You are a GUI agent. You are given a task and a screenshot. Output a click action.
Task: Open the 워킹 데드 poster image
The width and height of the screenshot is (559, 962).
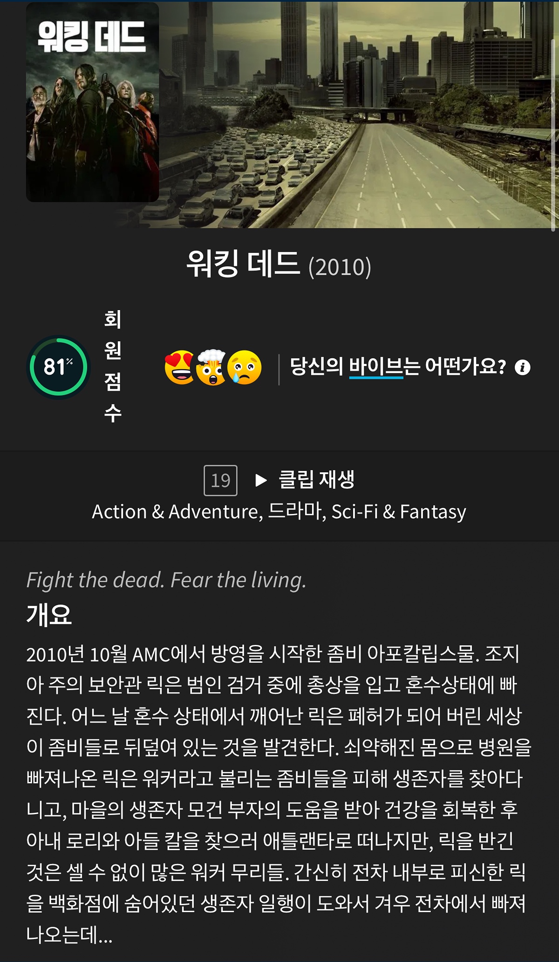coord(92,102)
